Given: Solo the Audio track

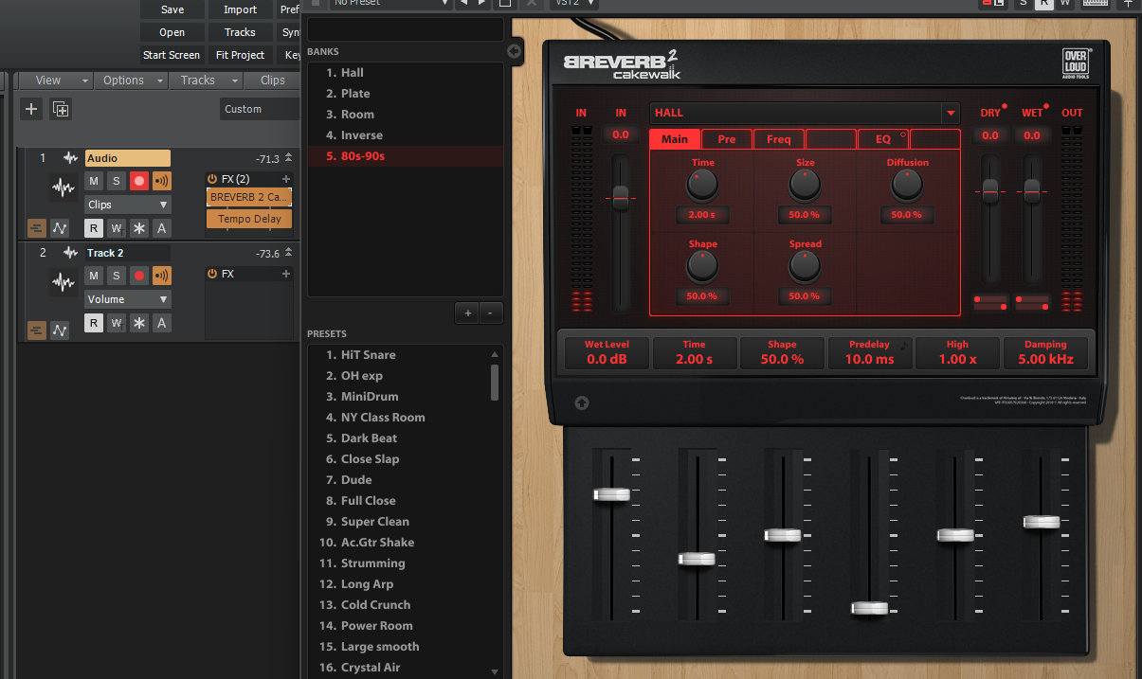Looking at the screenshot, I should coord(117,181).
